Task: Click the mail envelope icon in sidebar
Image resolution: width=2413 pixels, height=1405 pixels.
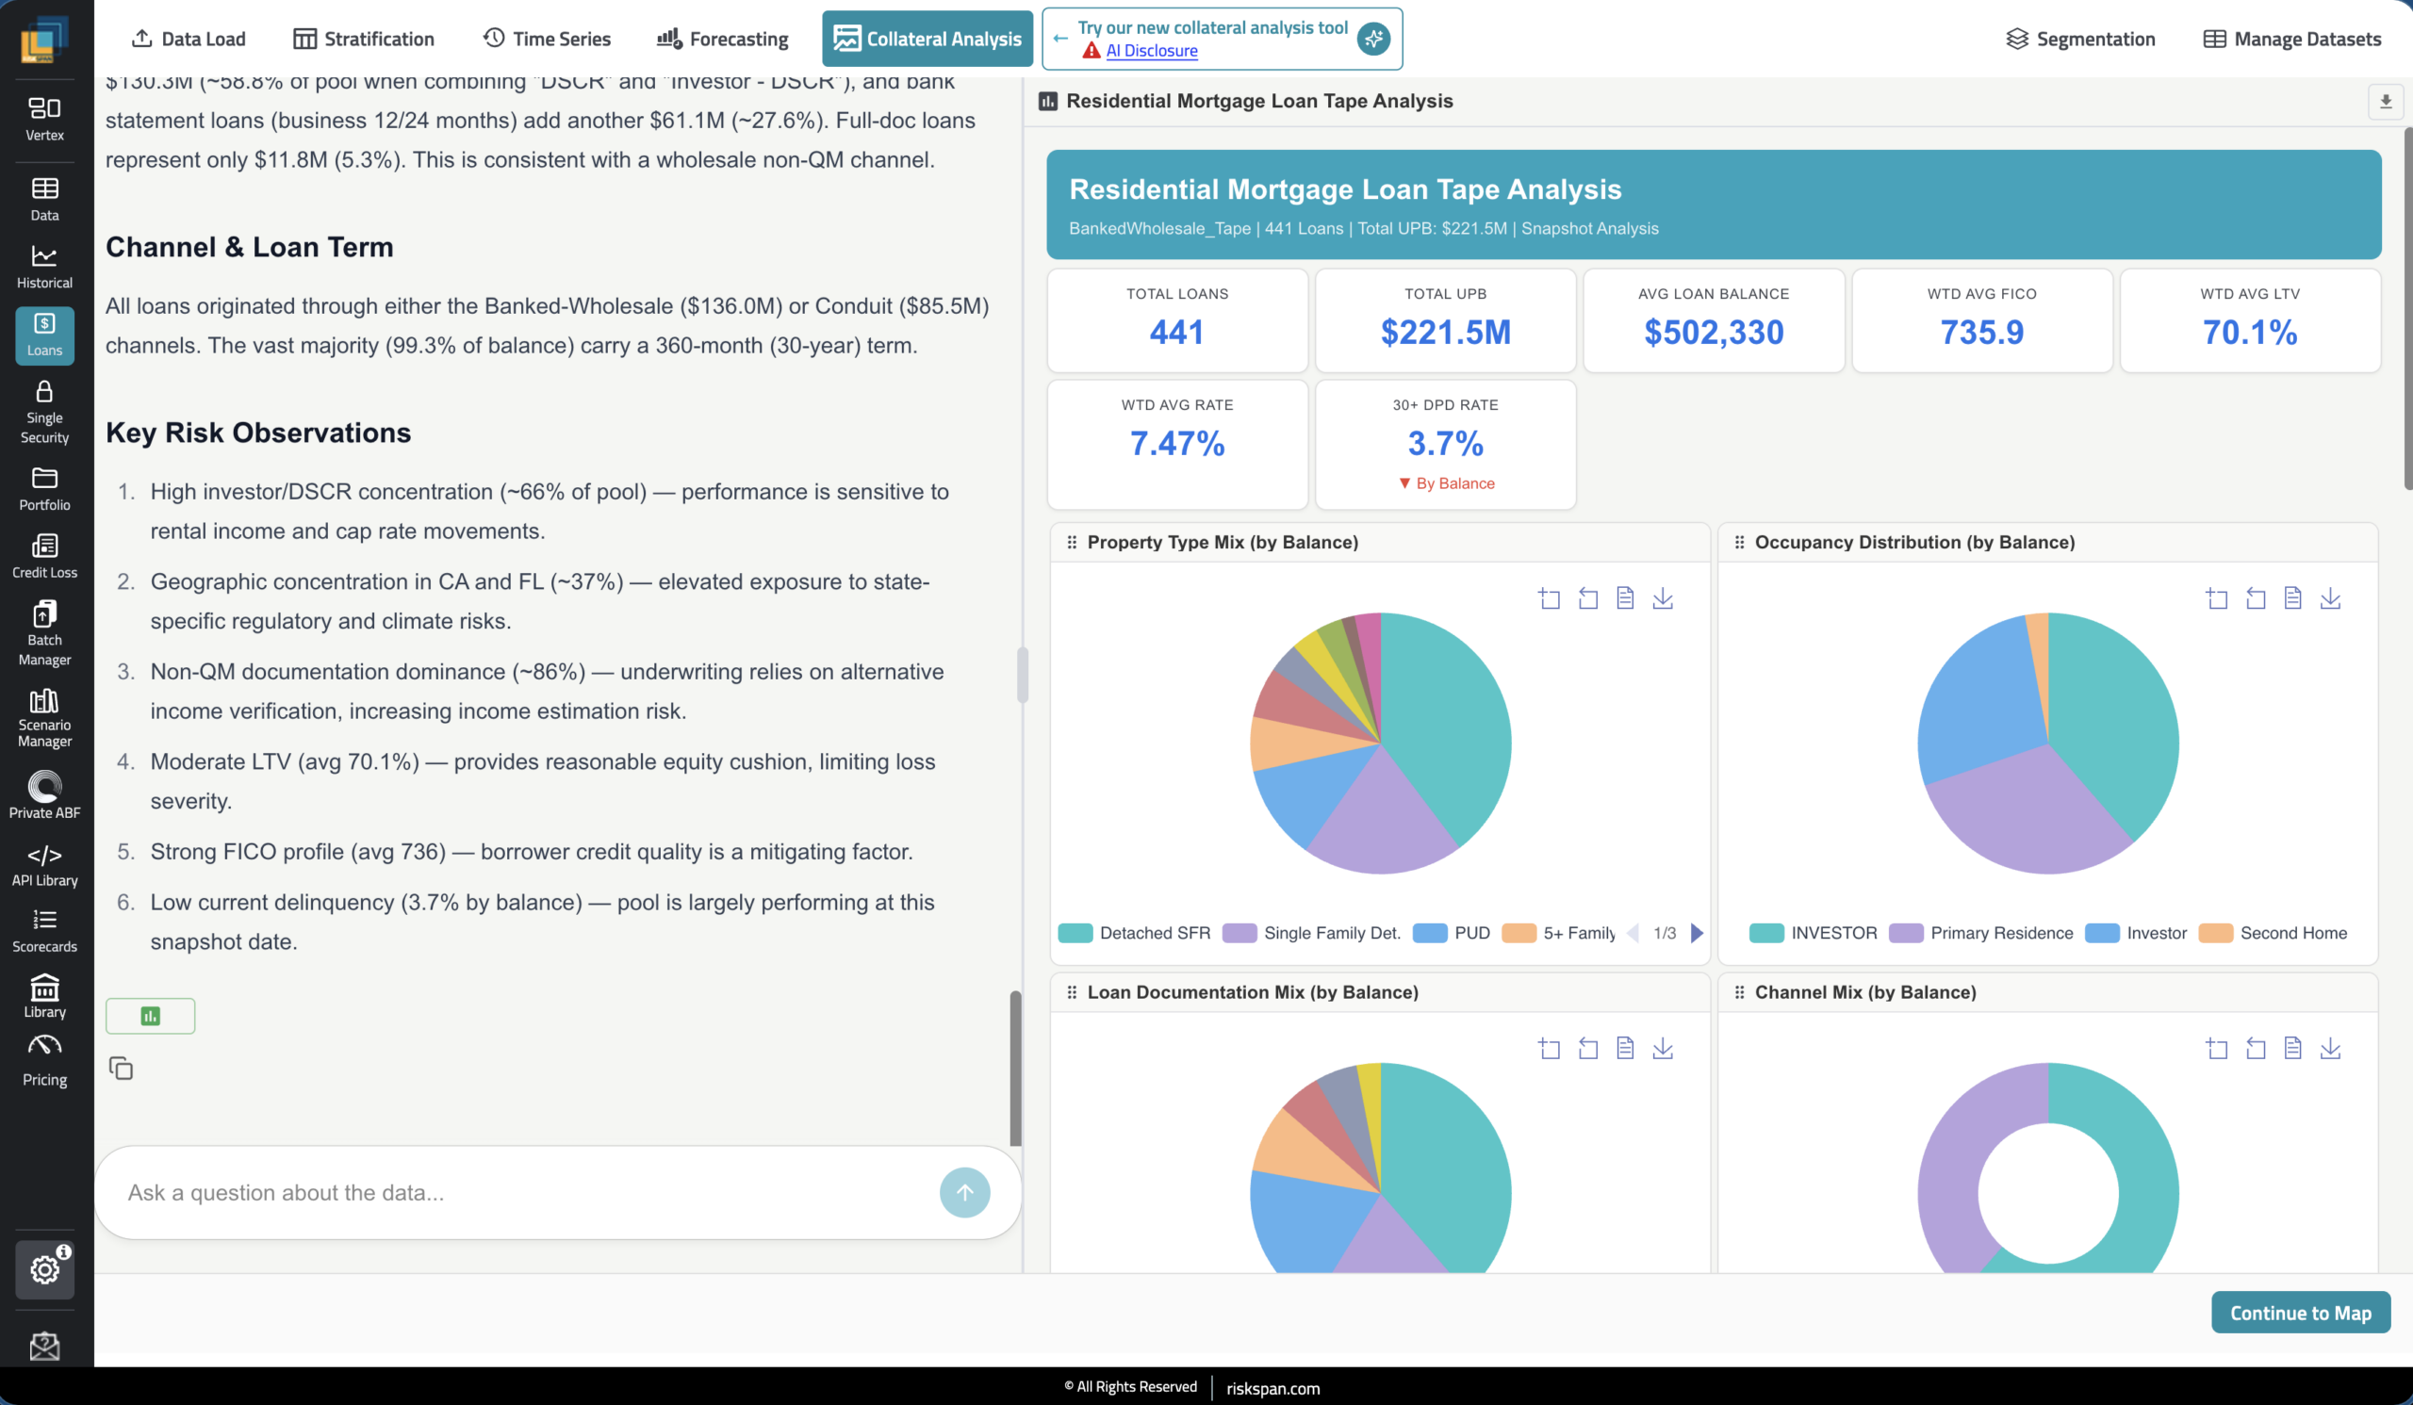Action: [44, 1346]
